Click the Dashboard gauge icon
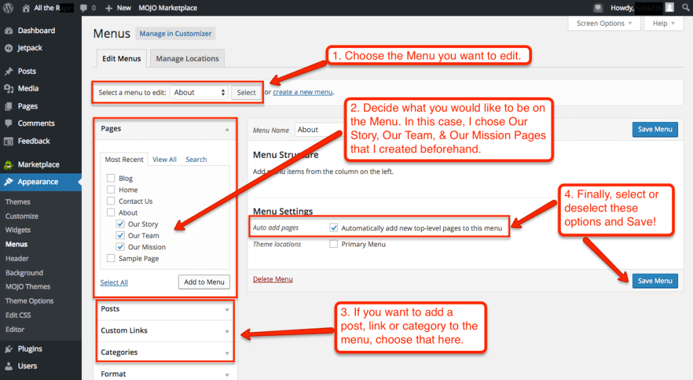This screenshot has height=380, width=693. pos(8,30)
